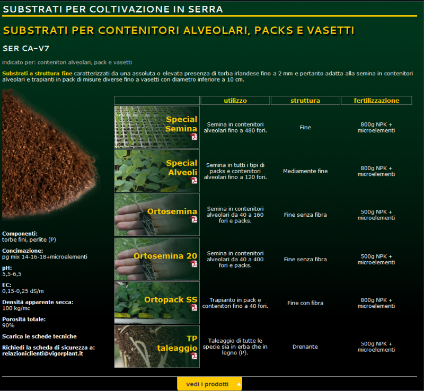Image resolution: width=424 pixels, height=391 pixels.
Task: Select the Ortosemina 20 product thumbnail
Action: click(x=157, y=259)
